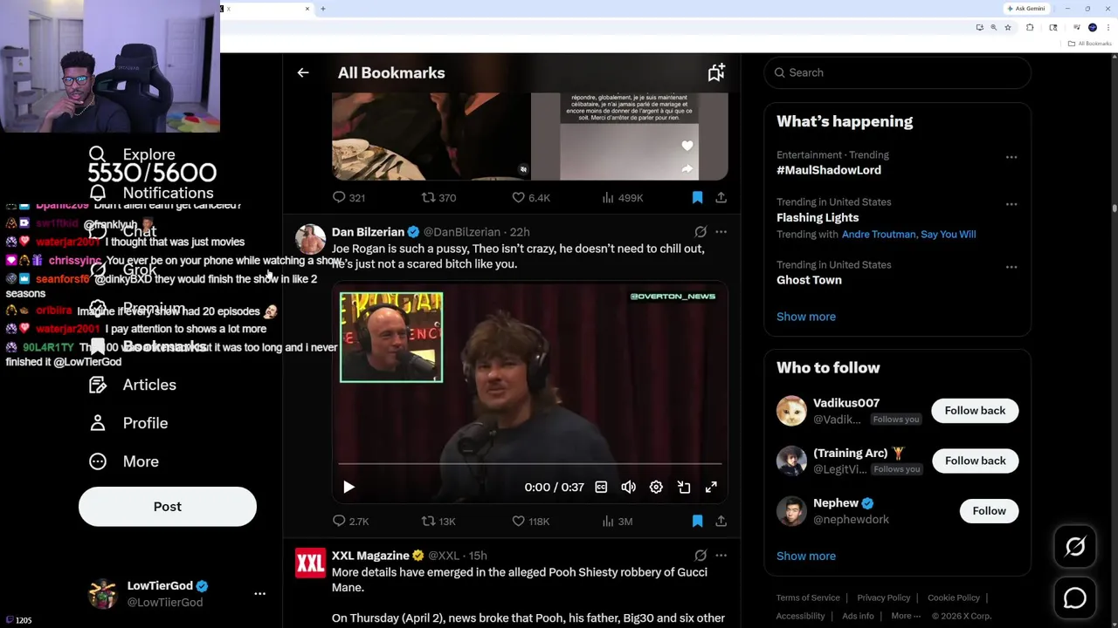The width and height of the screenshot is (1118, 628).
Task: Bookmark this tab with the star icon
Action: point(1007,27)
